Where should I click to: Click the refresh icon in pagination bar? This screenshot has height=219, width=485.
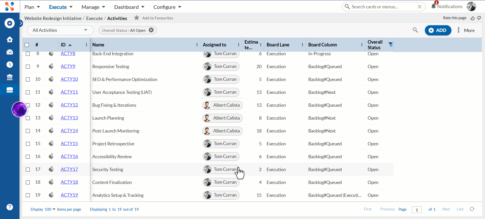472,209
